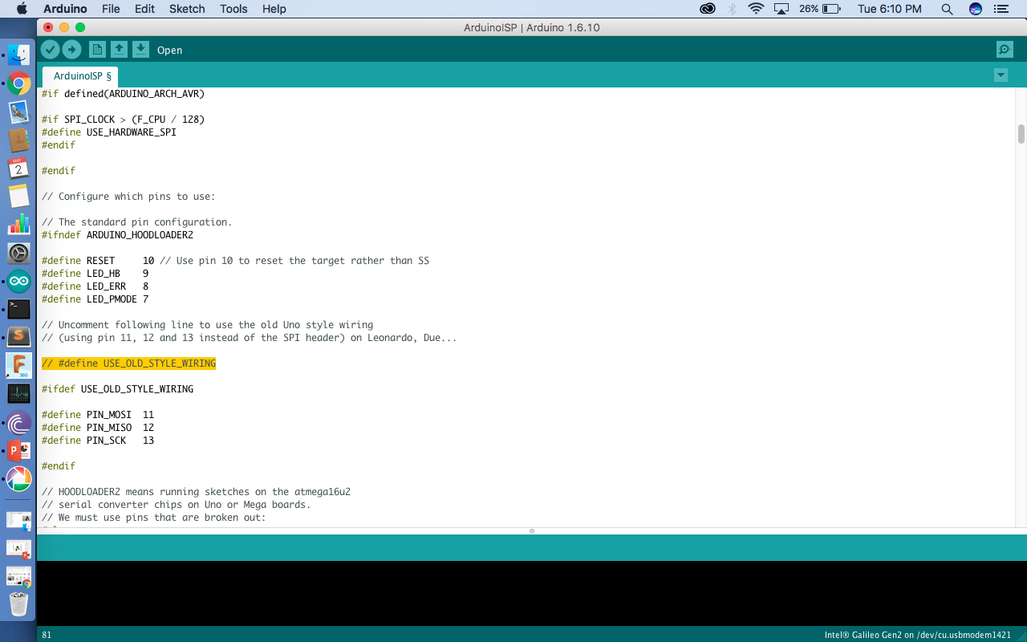Open Sublime Text from the Dock
The width and height of the screenshot is (1027, 642).
point(18,337)
